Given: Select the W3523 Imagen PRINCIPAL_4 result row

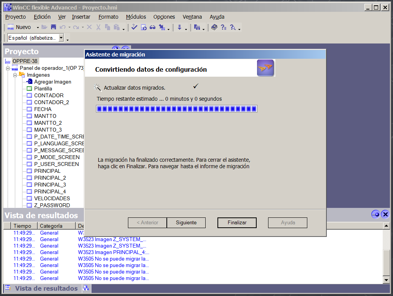Looking at the screenshot, I should [x=113, y=252].
